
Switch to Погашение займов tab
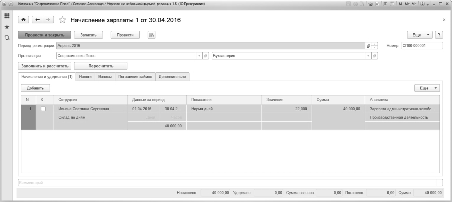point(135,77)
